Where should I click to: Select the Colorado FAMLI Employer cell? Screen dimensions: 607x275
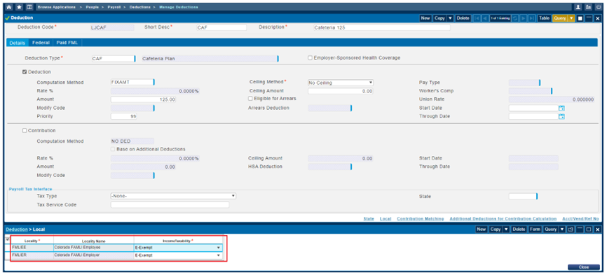click(x=94, y=255)
